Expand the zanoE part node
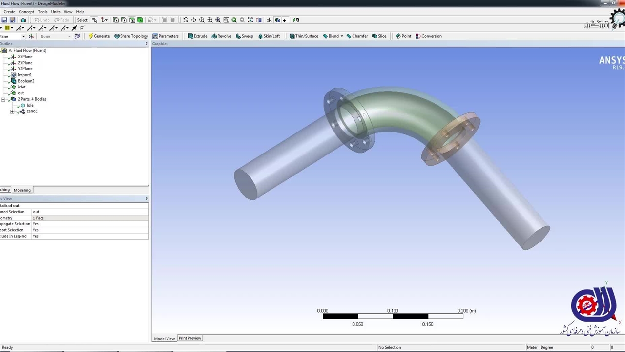The image size is (625, 352). point(12,111)
